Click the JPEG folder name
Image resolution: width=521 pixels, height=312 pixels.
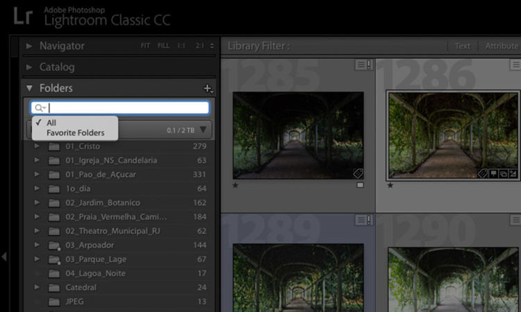pos(74,302)
